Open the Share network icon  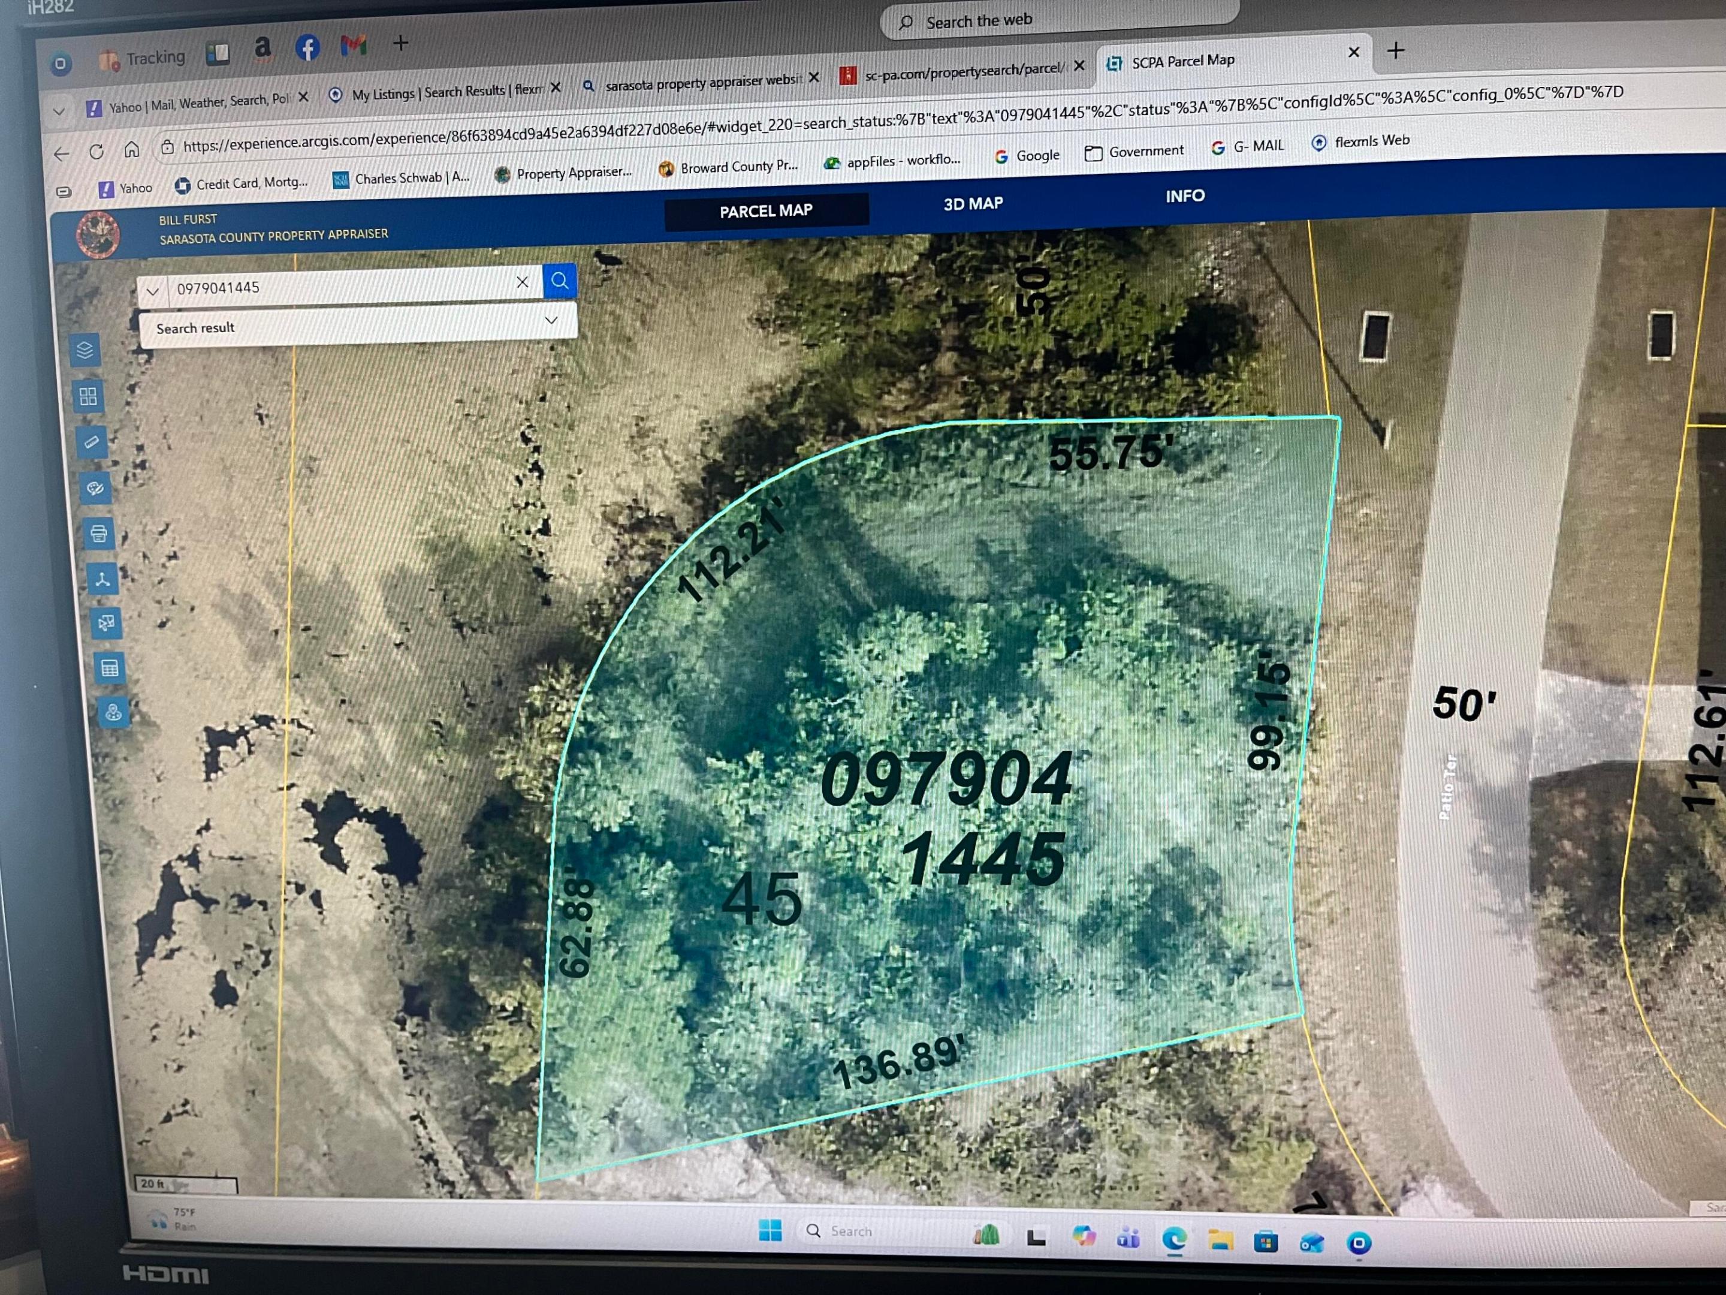pos(102,579)
